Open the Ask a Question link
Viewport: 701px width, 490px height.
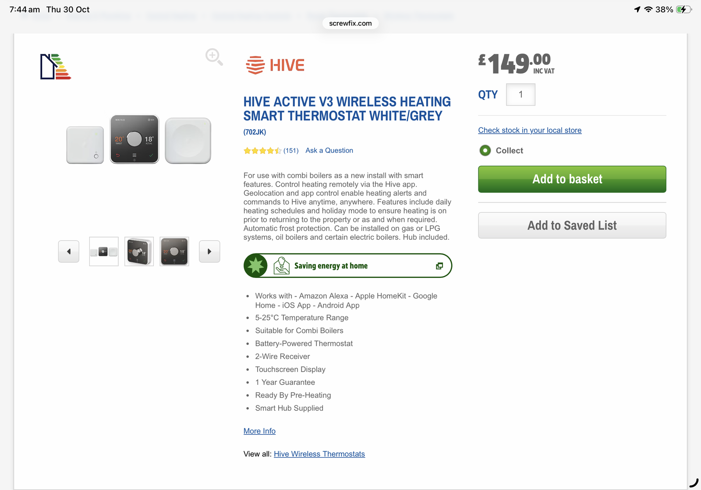pos(329,151)
